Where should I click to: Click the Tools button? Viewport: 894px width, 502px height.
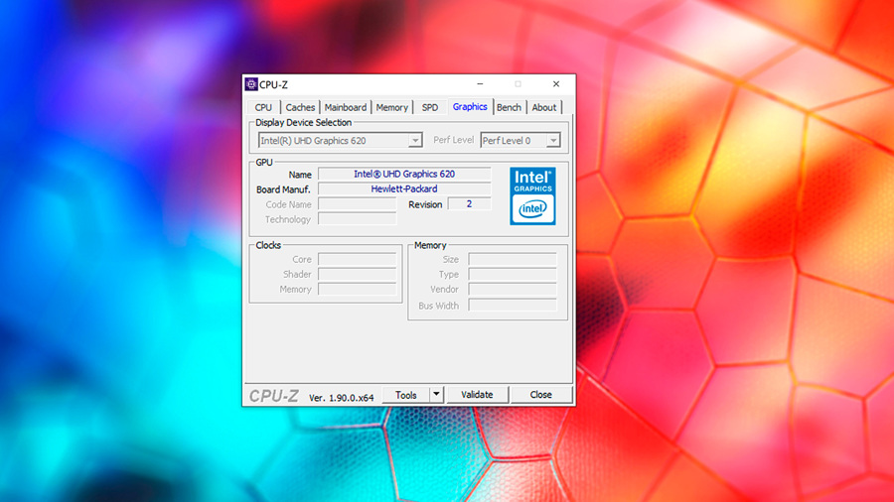tap(405, 395)
